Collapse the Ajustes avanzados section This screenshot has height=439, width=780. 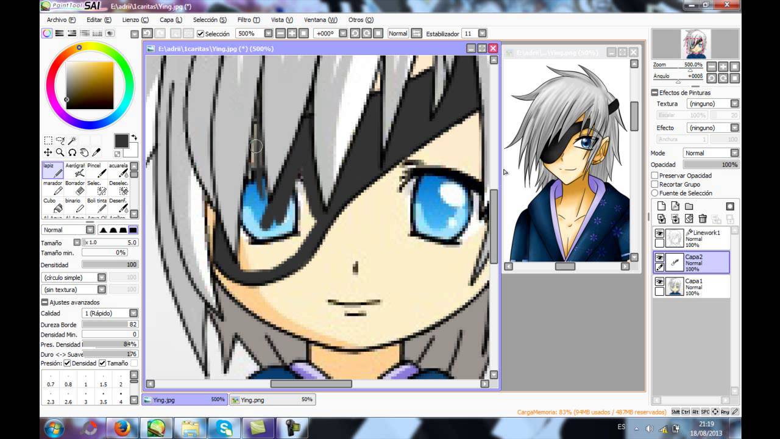(x=45, y=302)
